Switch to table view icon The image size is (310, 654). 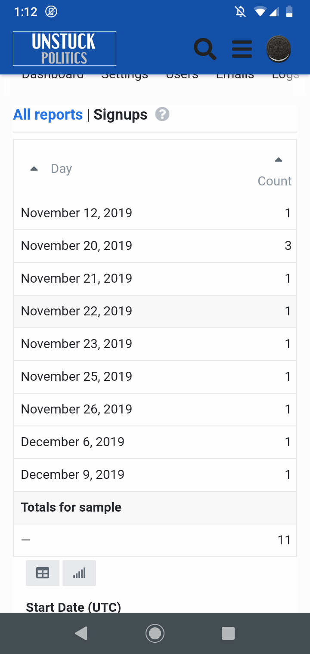click(x=43, y=573)
